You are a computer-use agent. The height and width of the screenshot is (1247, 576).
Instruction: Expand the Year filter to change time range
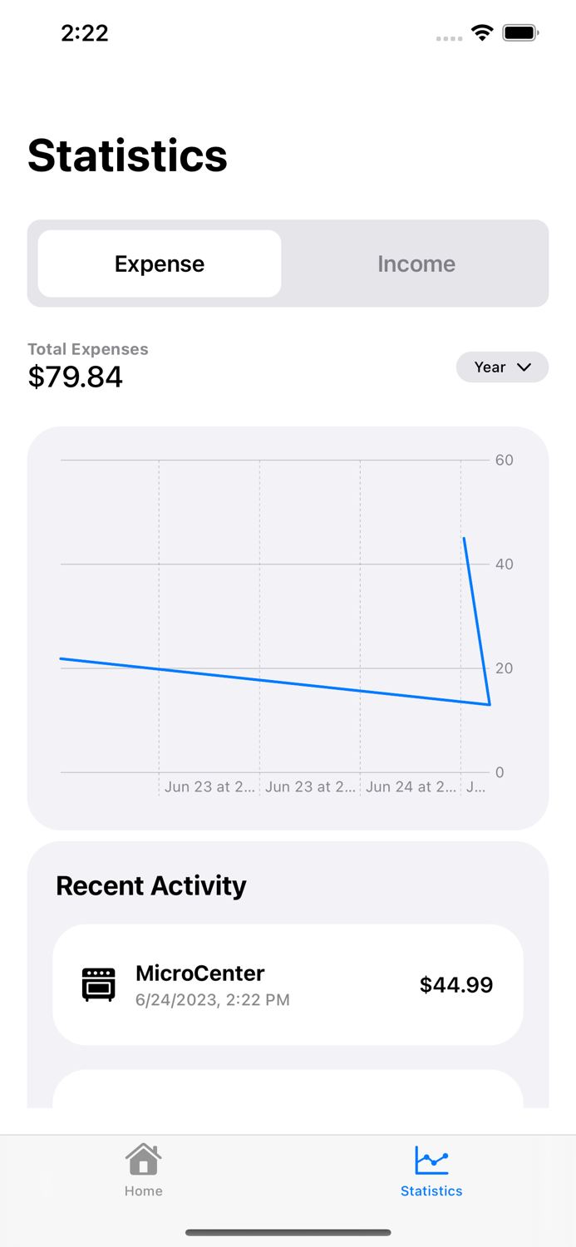pyautogui.click(x=502, y=367)
